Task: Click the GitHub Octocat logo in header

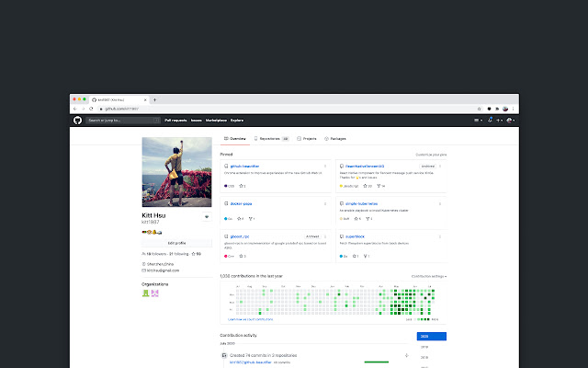Action: [x=77, y=121]
